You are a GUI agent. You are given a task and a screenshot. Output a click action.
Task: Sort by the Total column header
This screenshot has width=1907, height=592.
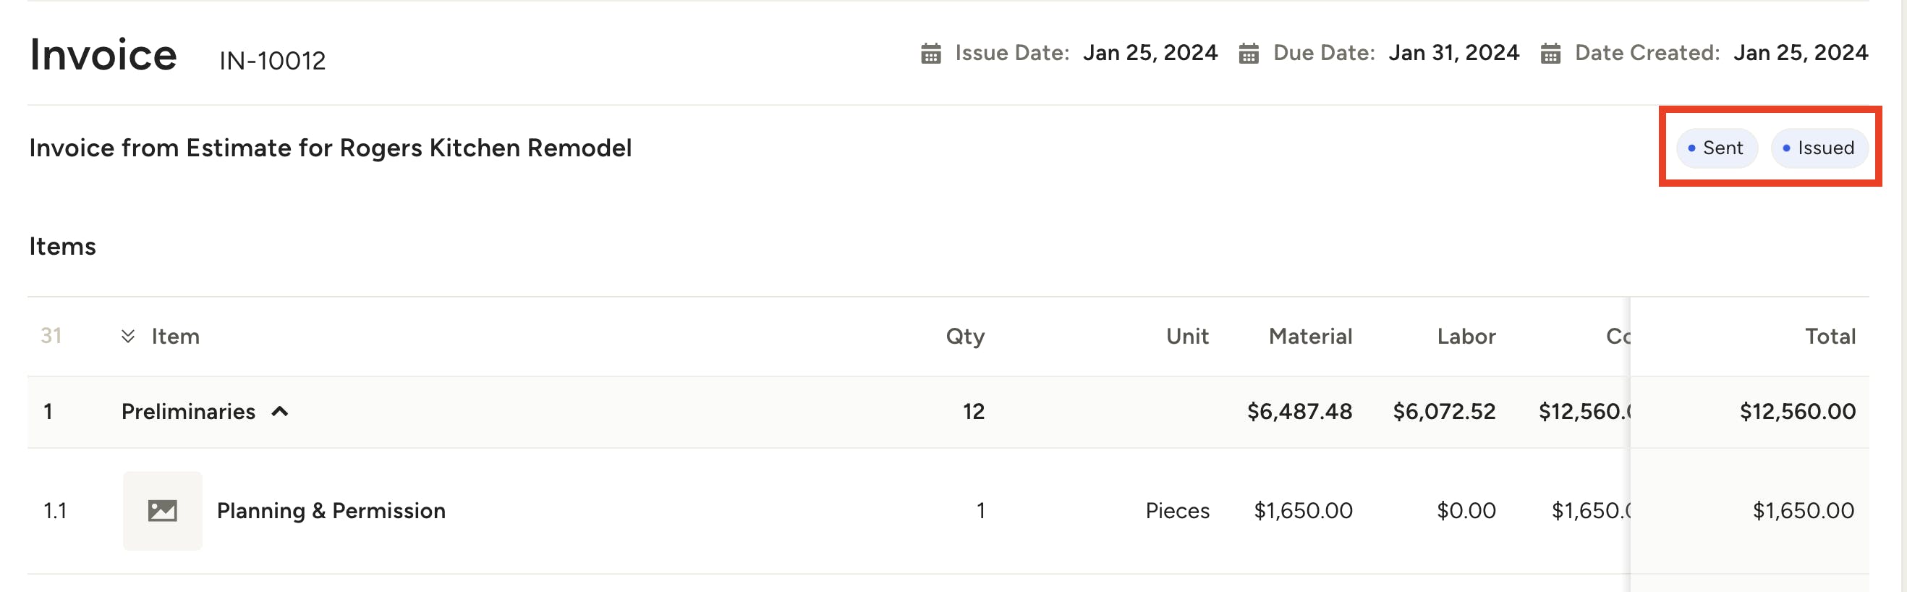pos(1830,336)
